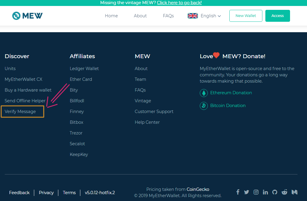Click Ethereum Donation text link
Screen dimensions: 307x201
pos(231,93)
